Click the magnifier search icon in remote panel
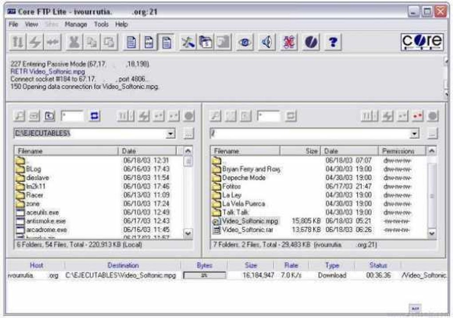This screenshot has width=453, height=318. pos(215,116)
